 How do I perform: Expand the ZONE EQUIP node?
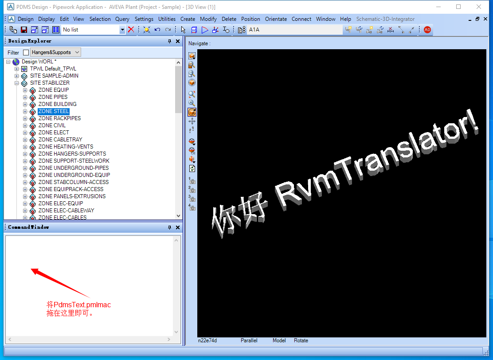click(25, 90)
